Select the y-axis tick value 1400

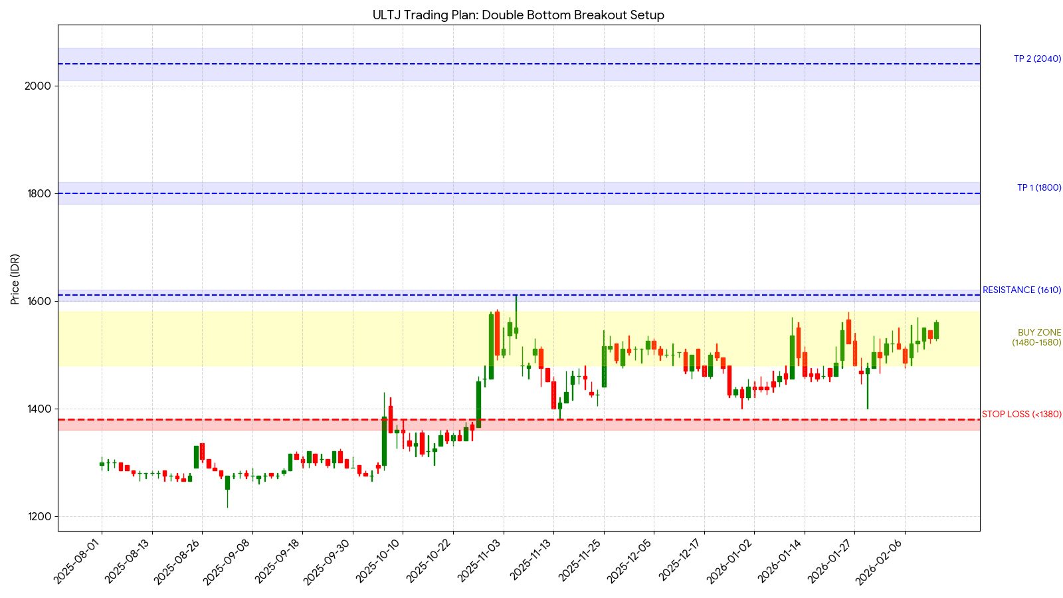[x=39, y=409]
